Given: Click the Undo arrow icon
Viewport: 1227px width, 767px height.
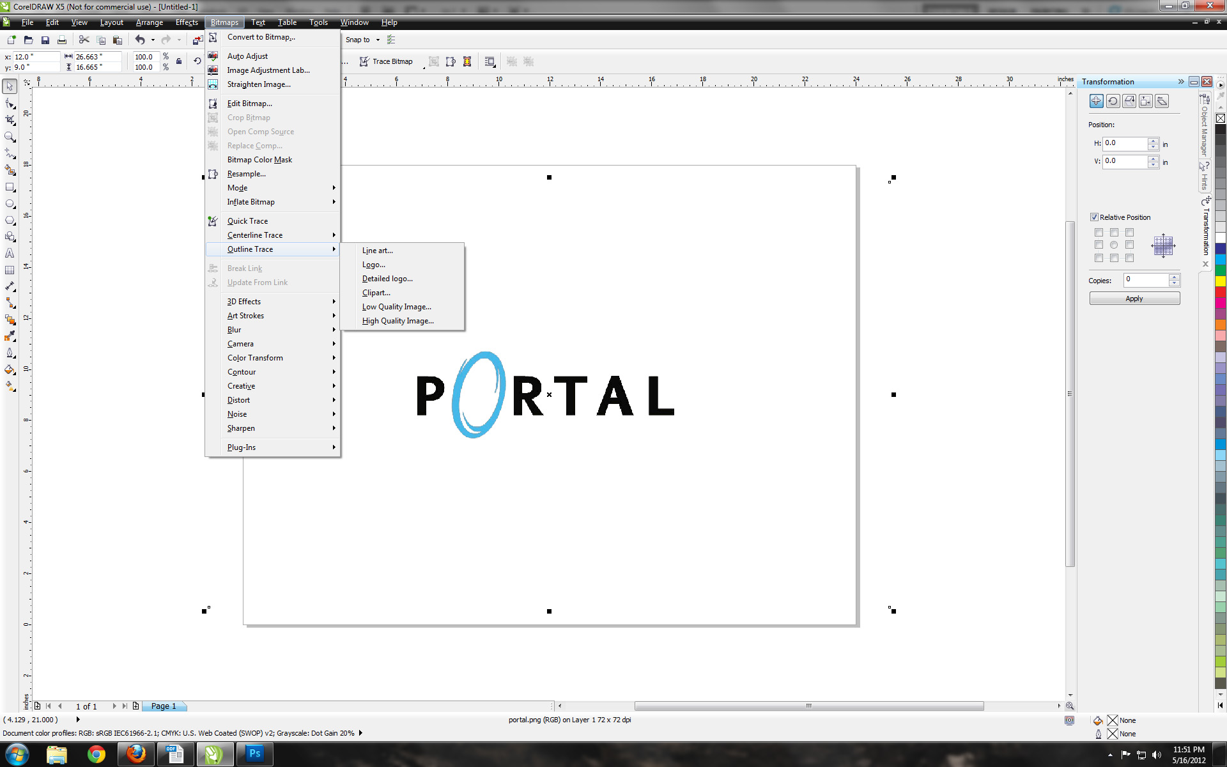Looking at the screenshot, I should click(140, 40).
